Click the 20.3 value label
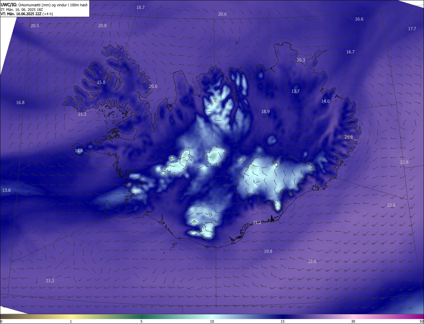This screenshot has height=324, width=424. pos(301,60)
